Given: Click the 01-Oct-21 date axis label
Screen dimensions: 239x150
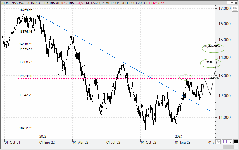Looking at the screenshot, I should 12,143.
